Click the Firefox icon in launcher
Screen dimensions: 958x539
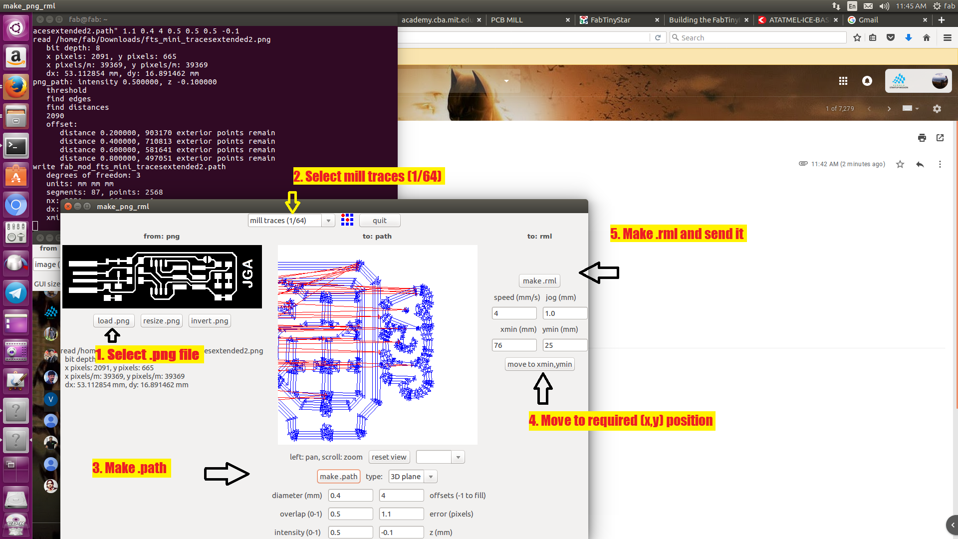[16, 87]
